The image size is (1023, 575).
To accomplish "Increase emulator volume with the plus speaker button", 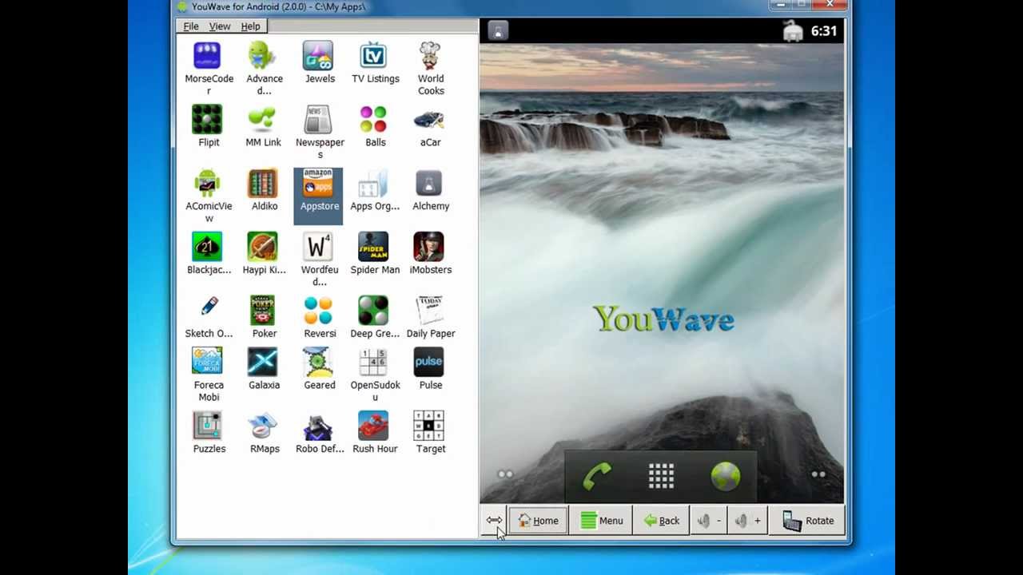I will click(x=748, y=521).
